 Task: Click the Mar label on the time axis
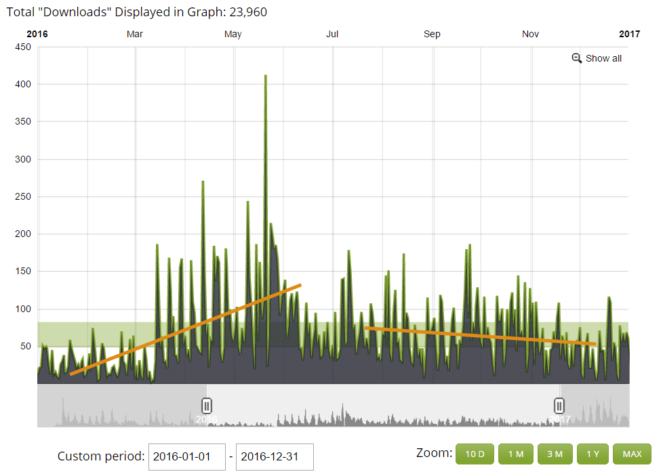coord(134,35)
